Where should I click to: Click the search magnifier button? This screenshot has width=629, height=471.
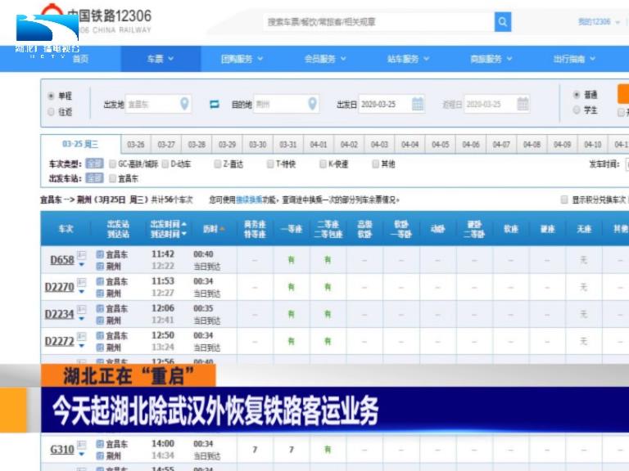click(x=503, y=22)
